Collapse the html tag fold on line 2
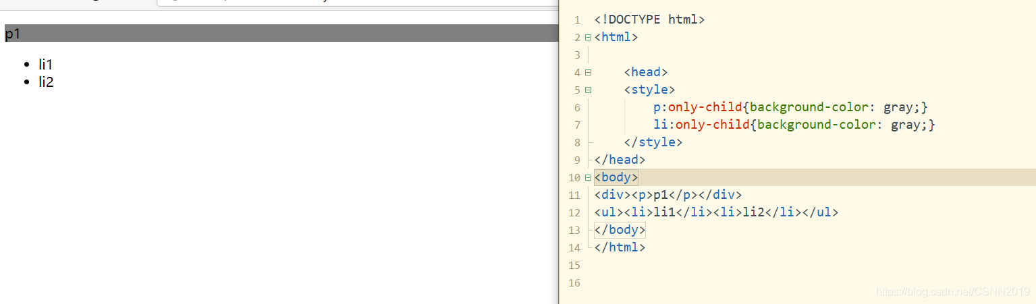This screenshot has height=304, width=1036. (x=589, y=37)
